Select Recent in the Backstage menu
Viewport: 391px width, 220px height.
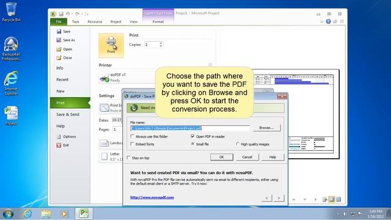(x=62, y=79)
